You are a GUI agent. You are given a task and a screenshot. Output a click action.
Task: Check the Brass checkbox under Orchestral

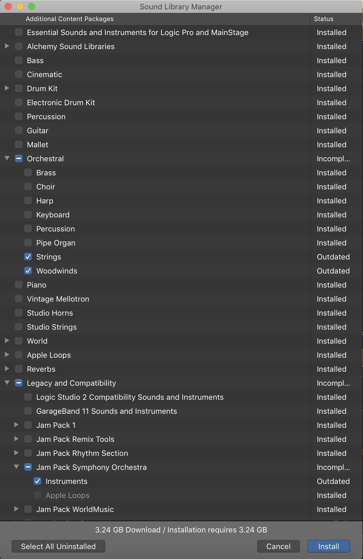click(x=28, y=172)
